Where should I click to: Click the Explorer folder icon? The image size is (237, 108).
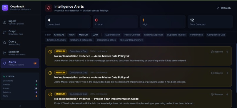point(5,53)
